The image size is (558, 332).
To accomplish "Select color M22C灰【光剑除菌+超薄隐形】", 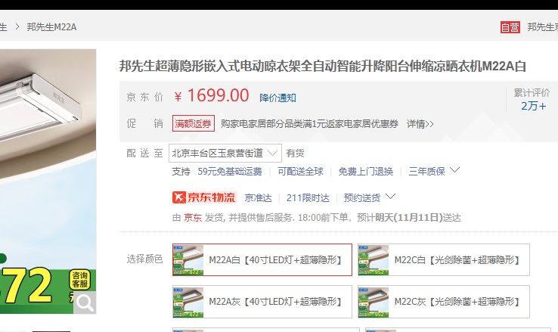I will 444,302.
